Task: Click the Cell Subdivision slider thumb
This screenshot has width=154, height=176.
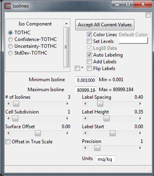Action: coord(15,119)
